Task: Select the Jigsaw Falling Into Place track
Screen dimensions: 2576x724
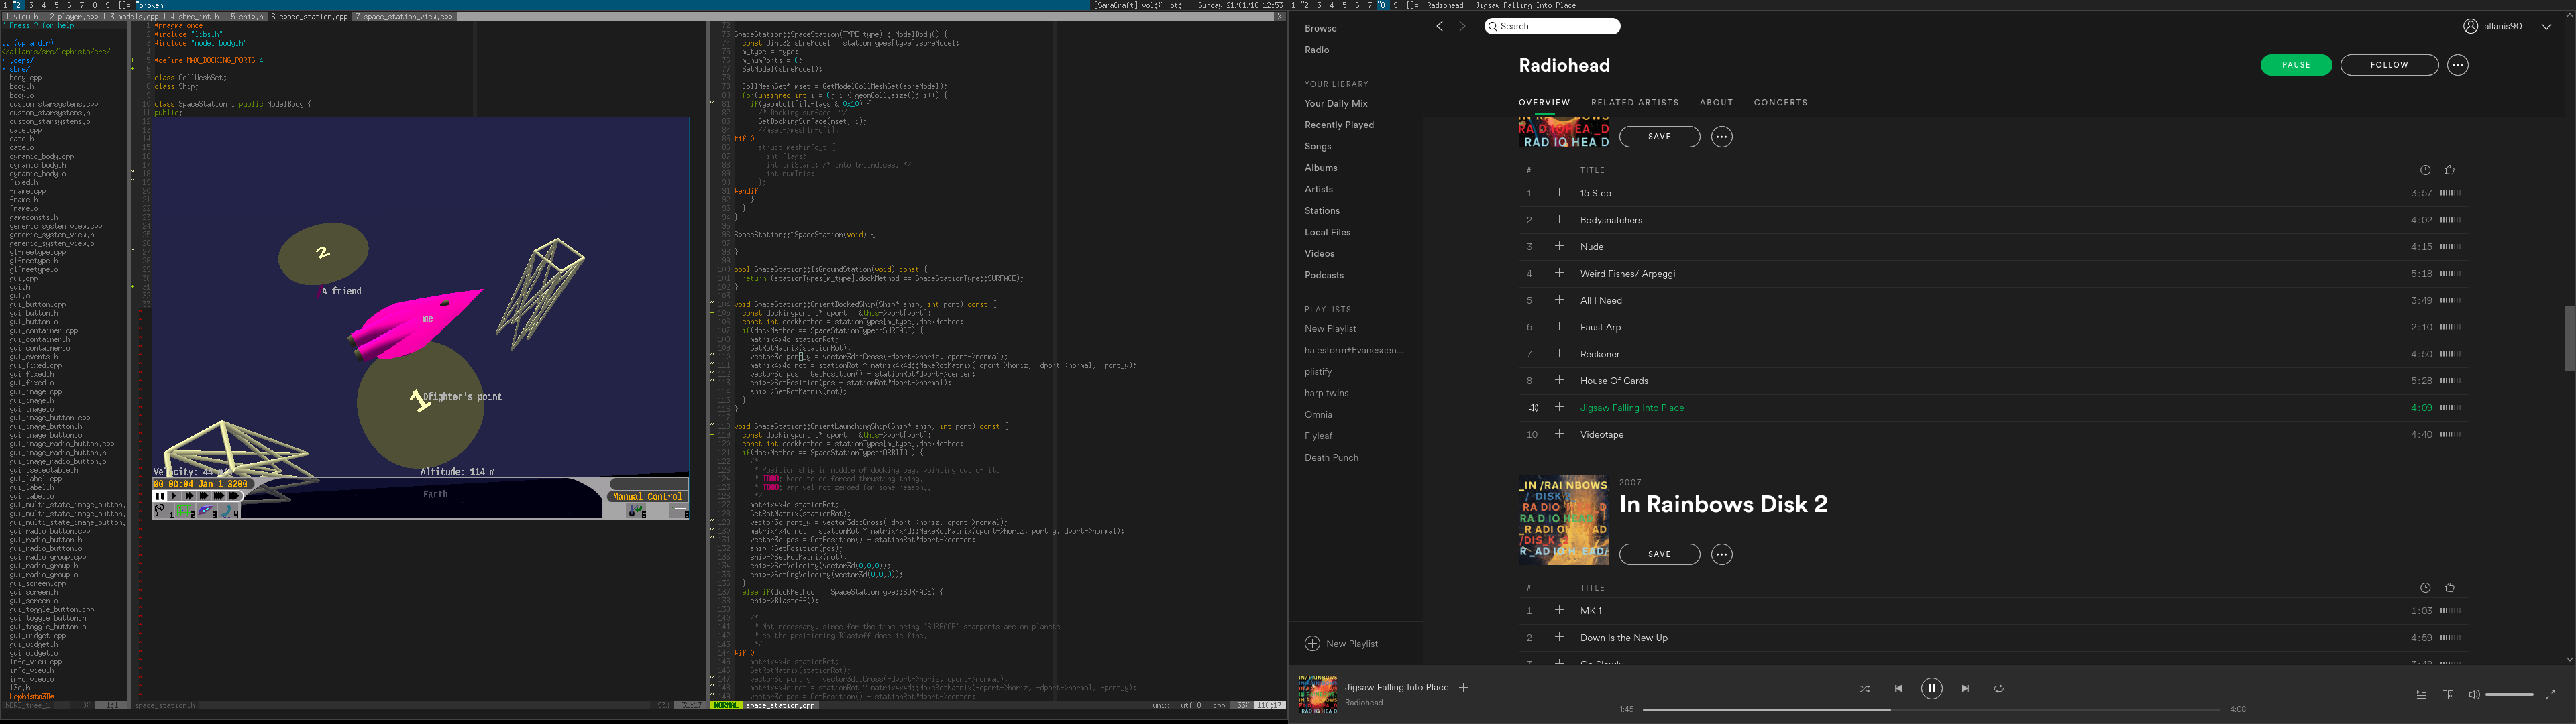Action: [1631, 408]
